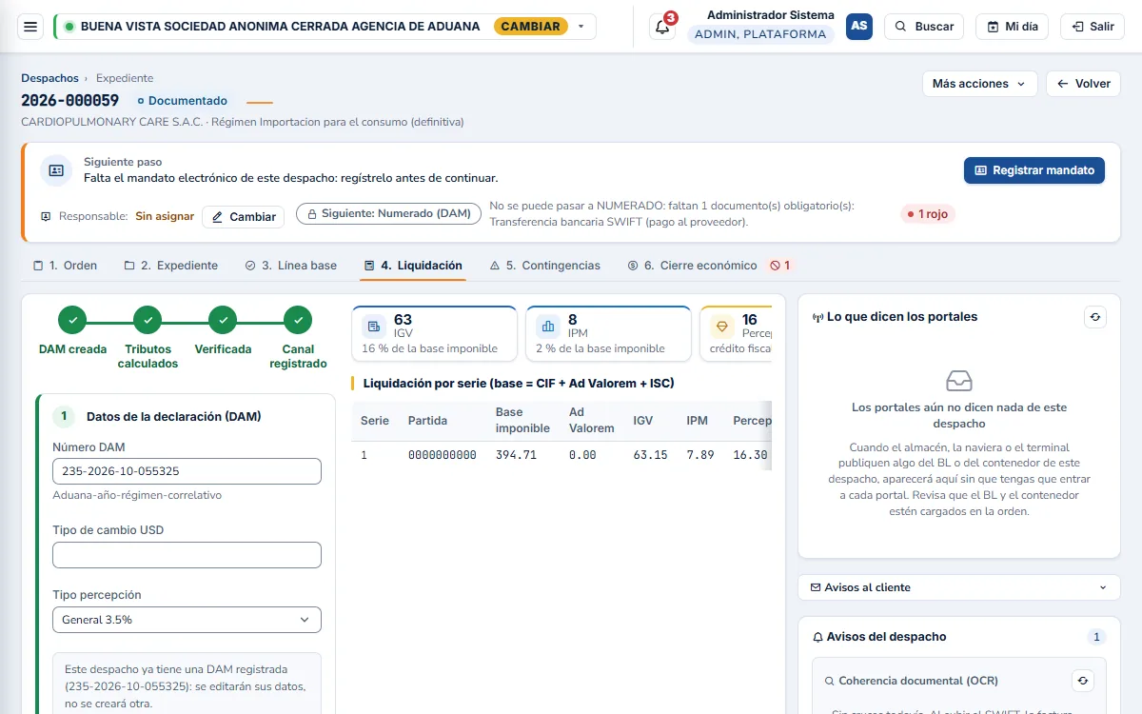Screen dimensions: 1142x714
Task: Open the 3. Línea base tab
Action: 291,266
